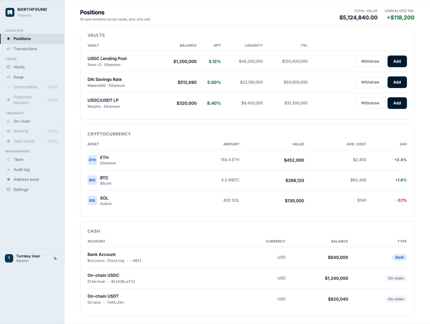The height and width of the screenshot is (324, 430).
Task: Click the 5.12% APY value
Action: tap(215, 62)
